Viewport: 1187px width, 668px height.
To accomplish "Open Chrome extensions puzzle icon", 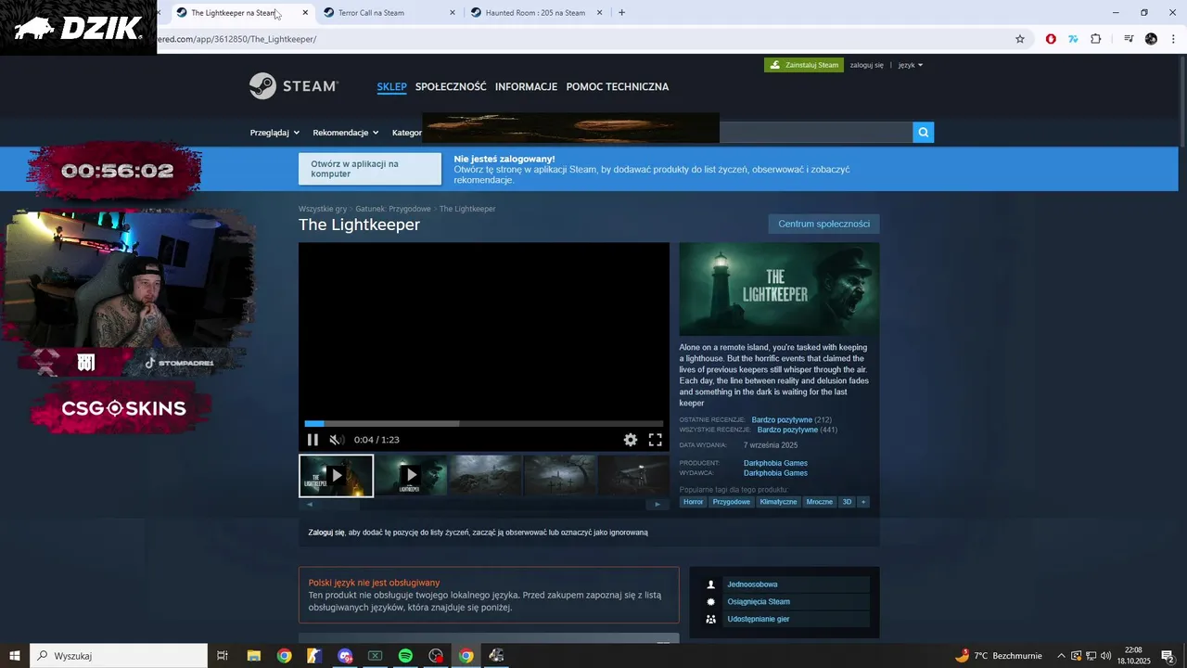I will 1096,39.
